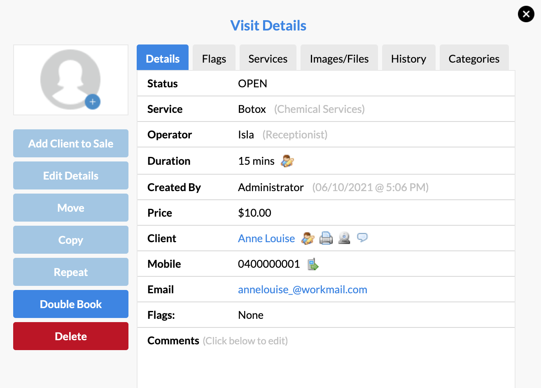Viewport: 541px width, 388px height.
Task: Click the Double Book button
Action: (71, 304)
